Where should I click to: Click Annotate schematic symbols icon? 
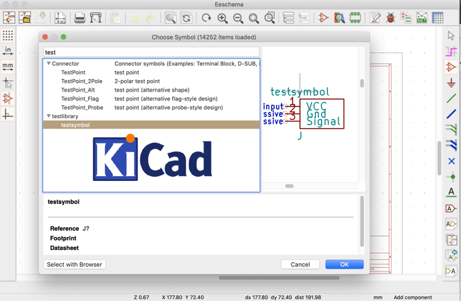(x=375, y=18)
